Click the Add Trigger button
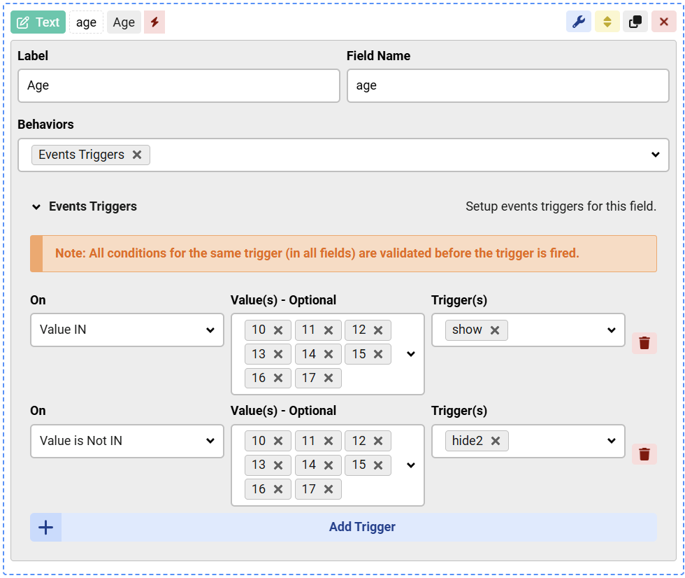 (x=362, y=527)
